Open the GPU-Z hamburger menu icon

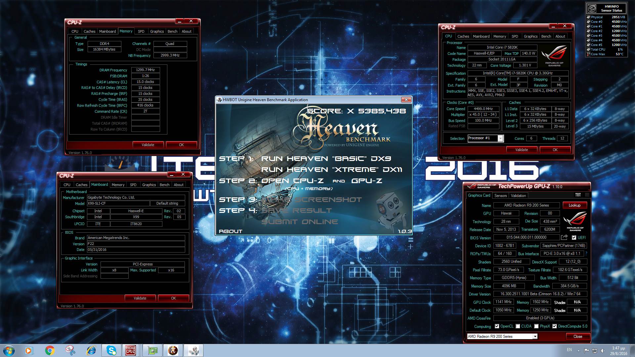pos(587,195)
